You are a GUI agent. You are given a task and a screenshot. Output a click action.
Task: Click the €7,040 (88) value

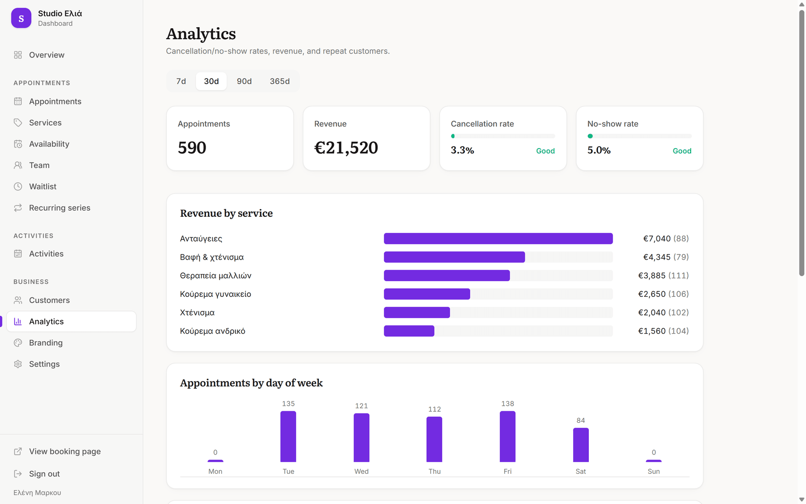666,238
